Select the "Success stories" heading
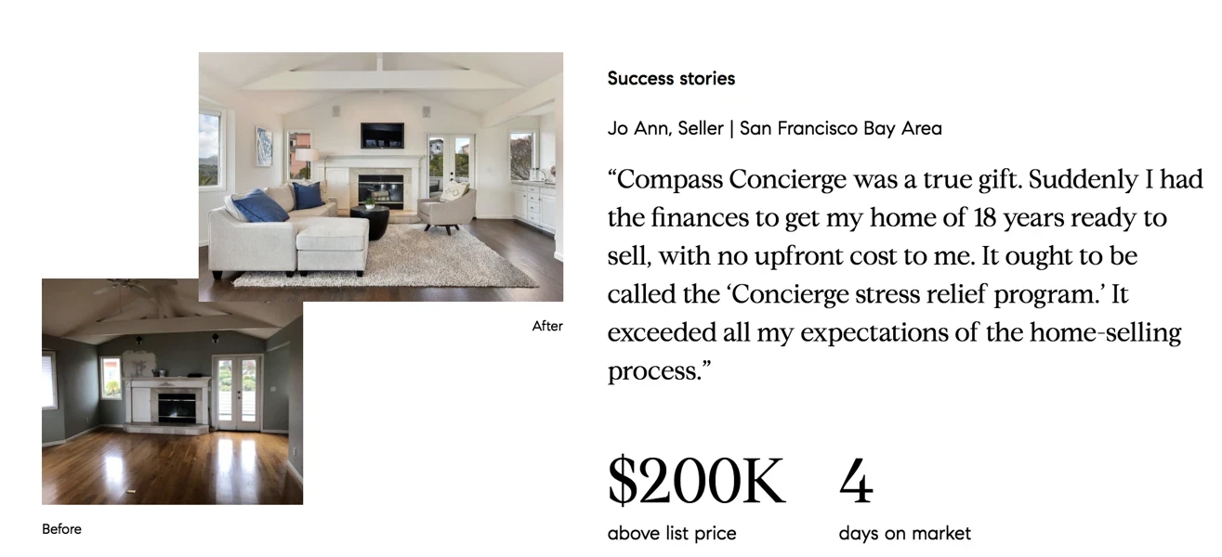 [x=671, y=79]
